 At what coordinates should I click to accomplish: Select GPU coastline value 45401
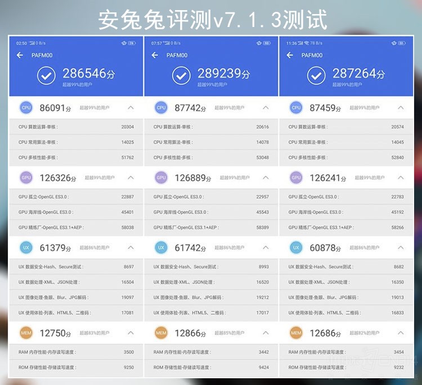pyautogui.click(x=128, y=212)
